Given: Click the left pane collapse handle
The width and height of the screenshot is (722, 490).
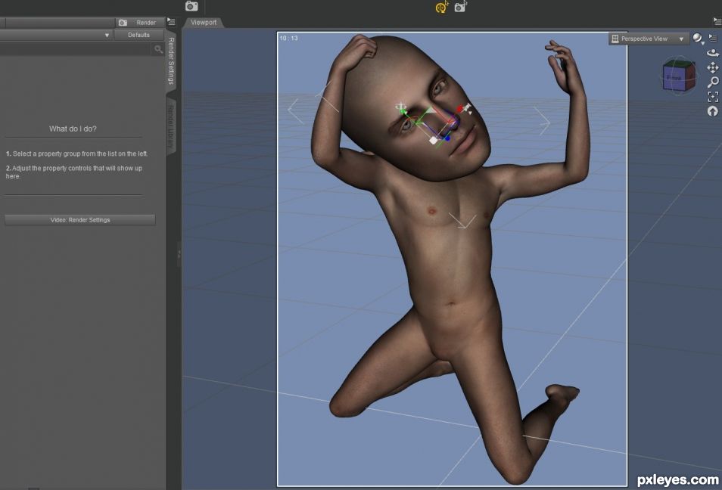Looking at the screenshot, I should pos(179,254).
